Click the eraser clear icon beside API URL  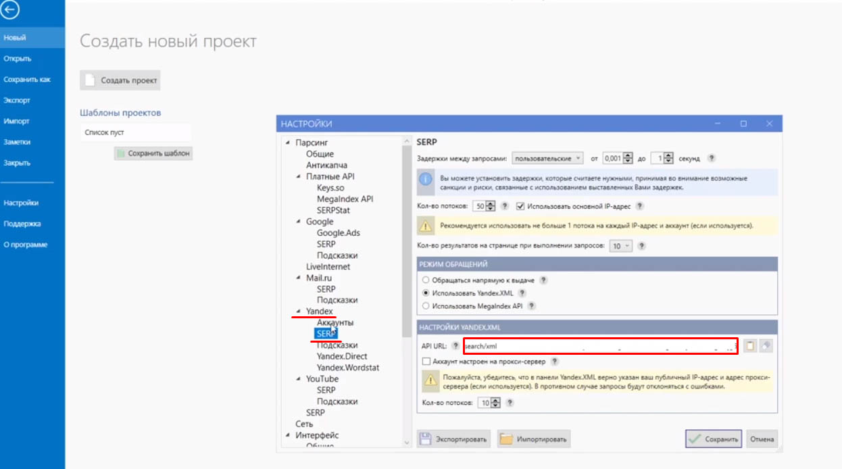coord(766,346)
